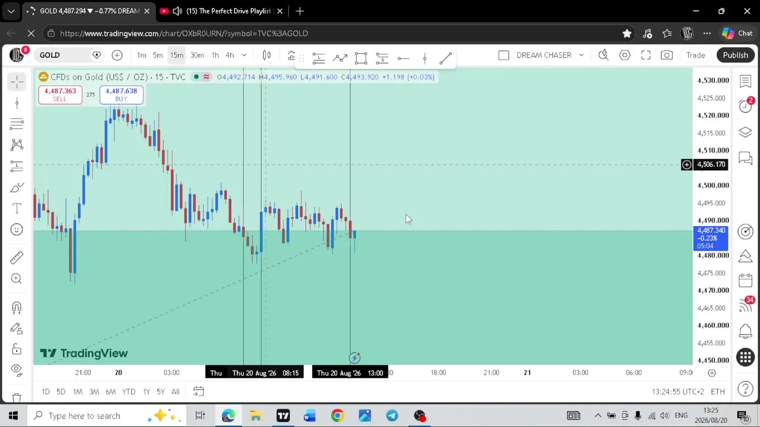
Task: Open the patterns drawing tool
Action: pos(17,144)
